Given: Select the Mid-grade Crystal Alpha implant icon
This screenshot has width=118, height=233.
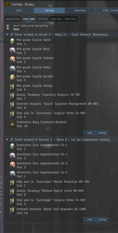Looking at the screenshot, I should [x=12, y=42].
